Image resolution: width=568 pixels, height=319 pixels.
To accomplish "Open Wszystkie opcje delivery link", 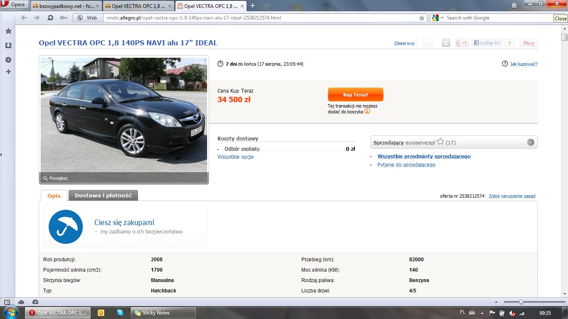I will [235, 157].
